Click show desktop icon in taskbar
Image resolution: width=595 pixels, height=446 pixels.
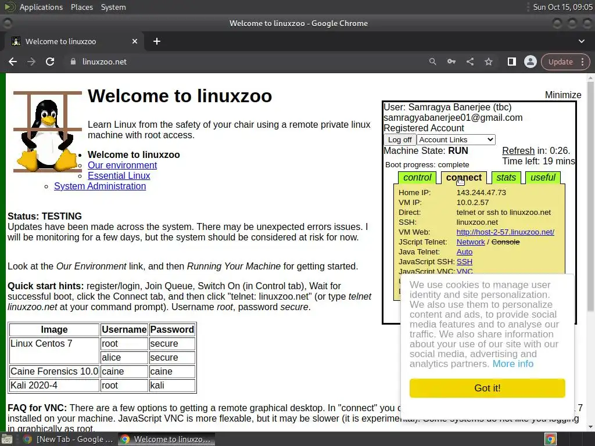(7, 440)
